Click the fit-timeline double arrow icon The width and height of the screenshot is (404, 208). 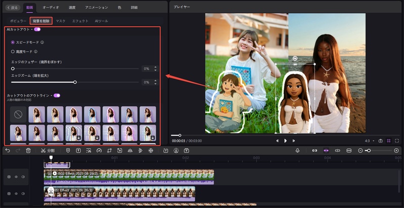tap(349, 151)
